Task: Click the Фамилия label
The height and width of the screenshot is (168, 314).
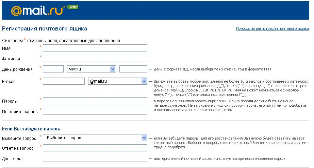Action: coord(11,59)
